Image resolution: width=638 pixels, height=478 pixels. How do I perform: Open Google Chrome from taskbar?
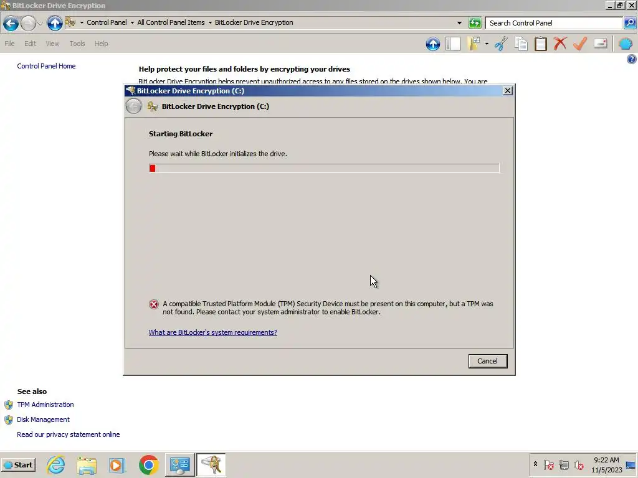point(148,465)
